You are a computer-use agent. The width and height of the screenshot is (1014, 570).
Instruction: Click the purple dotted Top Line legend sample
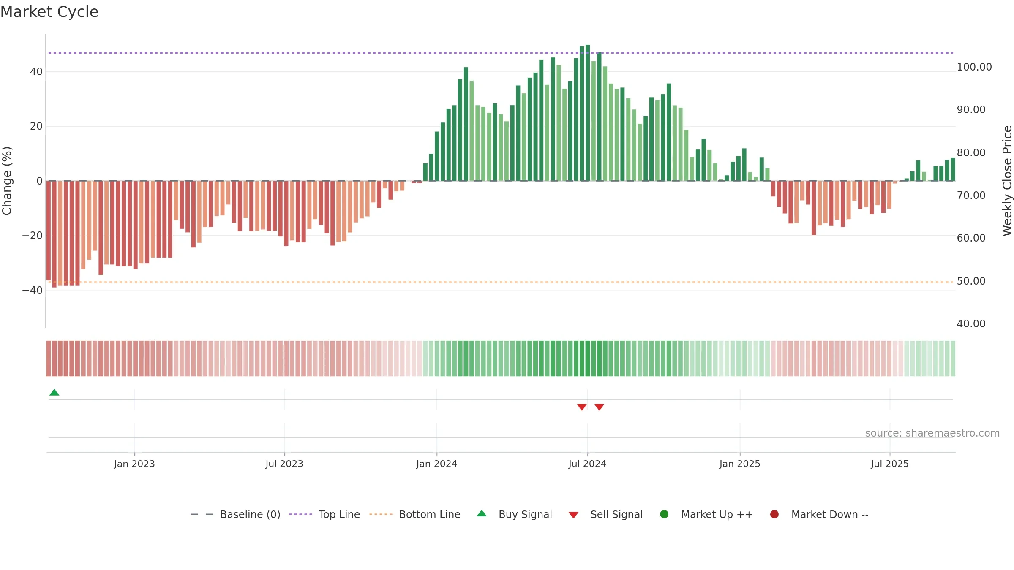coord(300,514)
